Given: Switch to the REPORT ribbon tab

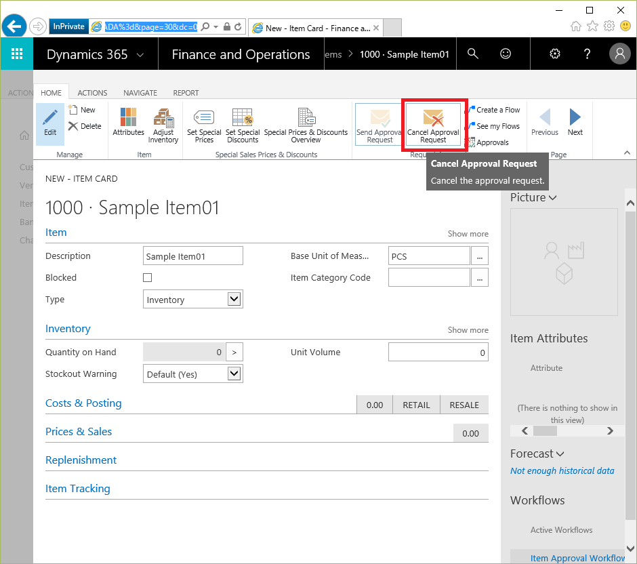Looking at the screenshot, I should [186, 93].
